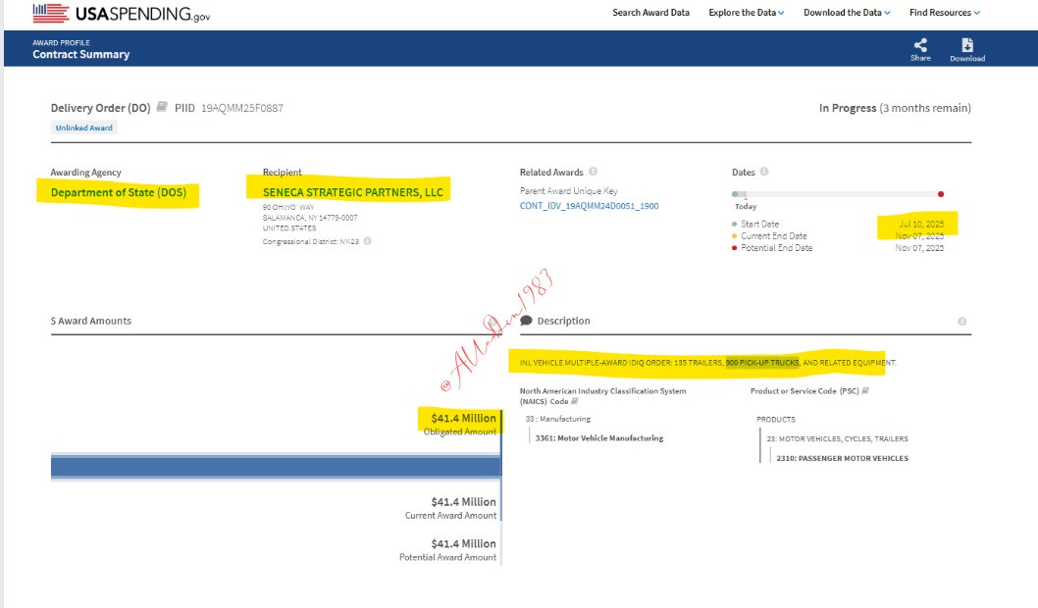Screen dimensions: 1038x608
Task: Click the Potential End Date legend label
Action: (x=776, y=248)
